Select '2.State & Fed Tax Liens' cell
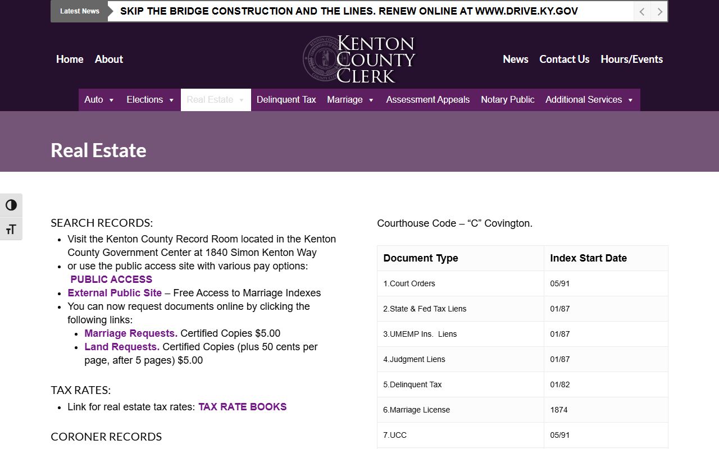This screenshot has width=719, height=449. [x=461, y=309]
